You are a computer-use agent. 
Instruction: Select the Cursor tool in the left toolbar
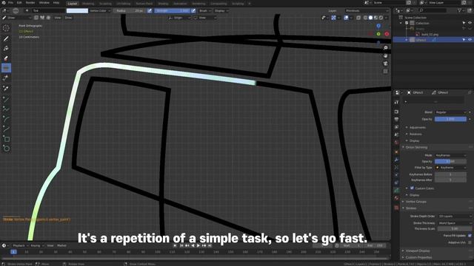coord(6,28)
